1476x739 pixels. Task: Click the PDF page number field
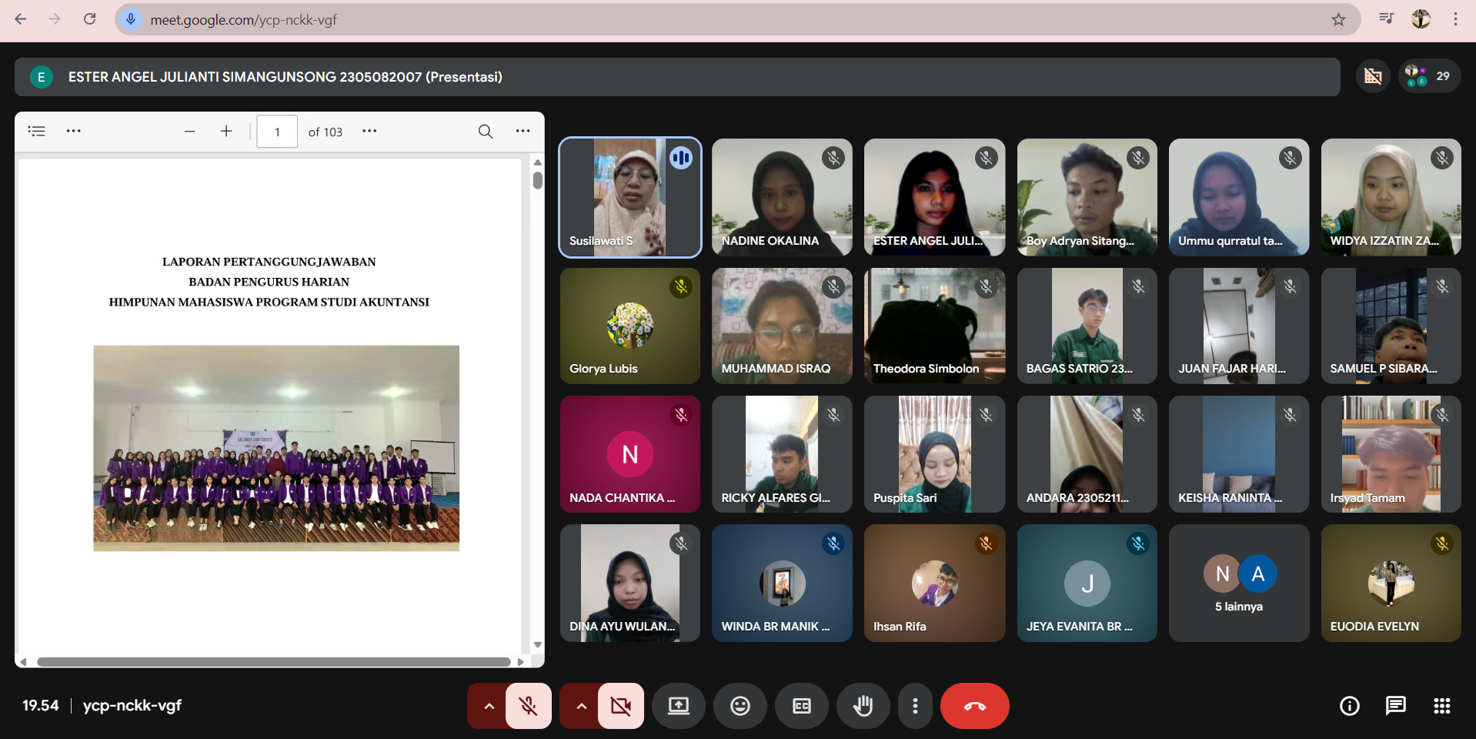click(277, 132)
